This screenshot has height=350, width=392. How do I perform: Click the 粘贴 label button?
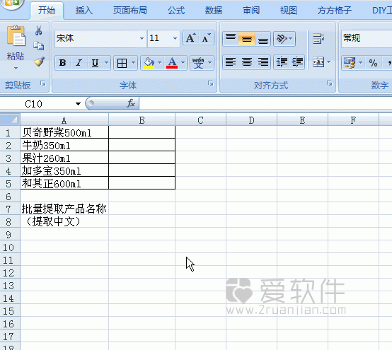(16, 56)
